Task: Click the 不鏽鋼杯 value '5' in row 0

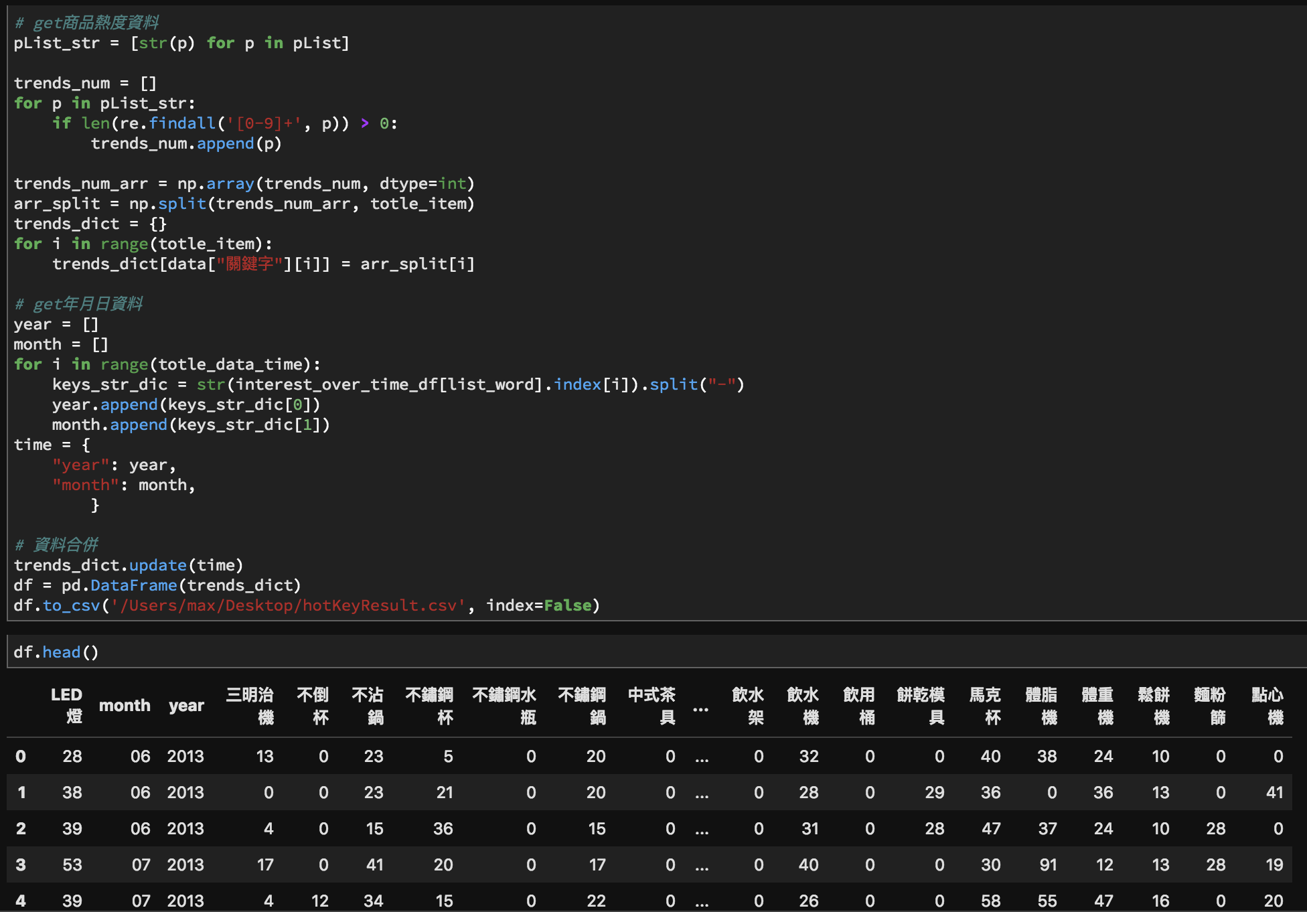Action: coord(448,757)
